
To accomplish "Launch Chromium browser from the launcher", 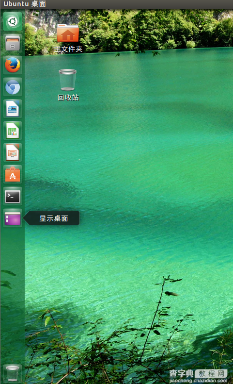I will click(13, 87).
